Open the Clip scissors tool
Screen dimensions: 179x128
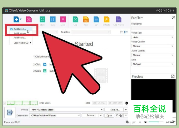[x=76, y=19]
